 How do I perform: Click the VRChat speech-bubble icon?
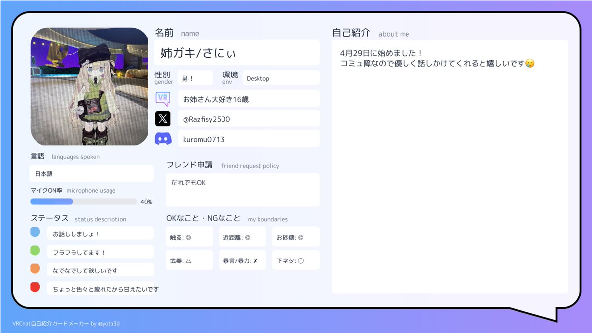click(163, 99)
